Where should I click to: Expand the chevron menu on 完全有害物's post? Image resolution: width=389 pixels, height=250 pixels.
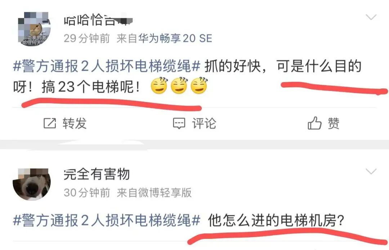(371, 171)
